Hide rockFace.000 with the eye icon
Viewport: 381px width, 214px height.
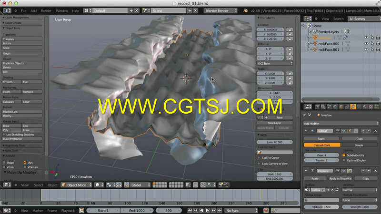point(366,43)
